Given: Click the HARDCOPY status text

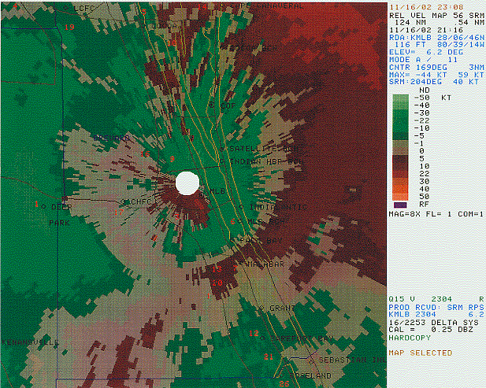Looking at the screenshot, I should [x=410, y=338].
